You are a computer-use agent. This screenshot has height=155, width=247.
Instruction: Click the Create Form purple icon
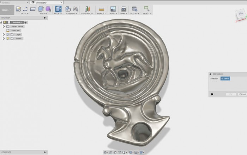tap(48, 9)
